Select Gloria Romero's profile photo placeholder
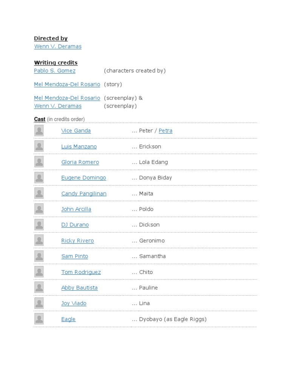Screen dimensions: 290x387 pos(39,162)
